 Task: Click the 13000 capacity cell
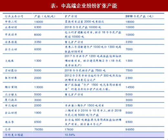coord(39,87)
